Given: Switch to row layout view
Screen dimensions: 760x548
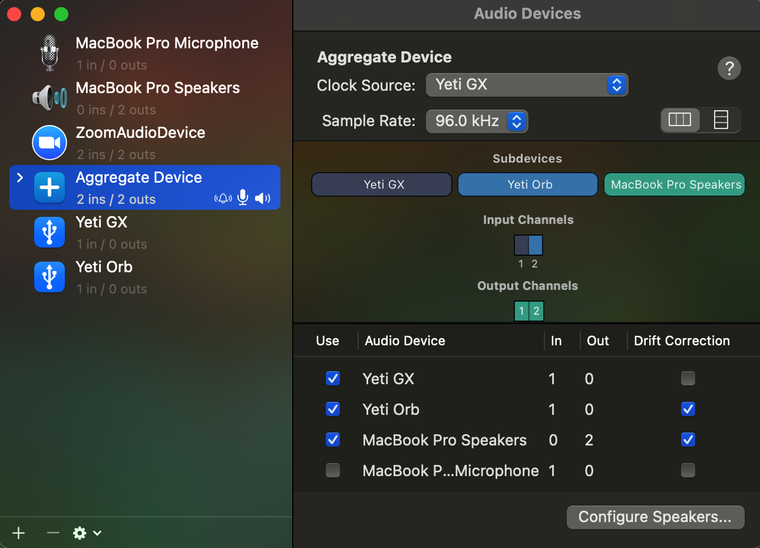Looking at the screenshot, I should tap(721, 120).
